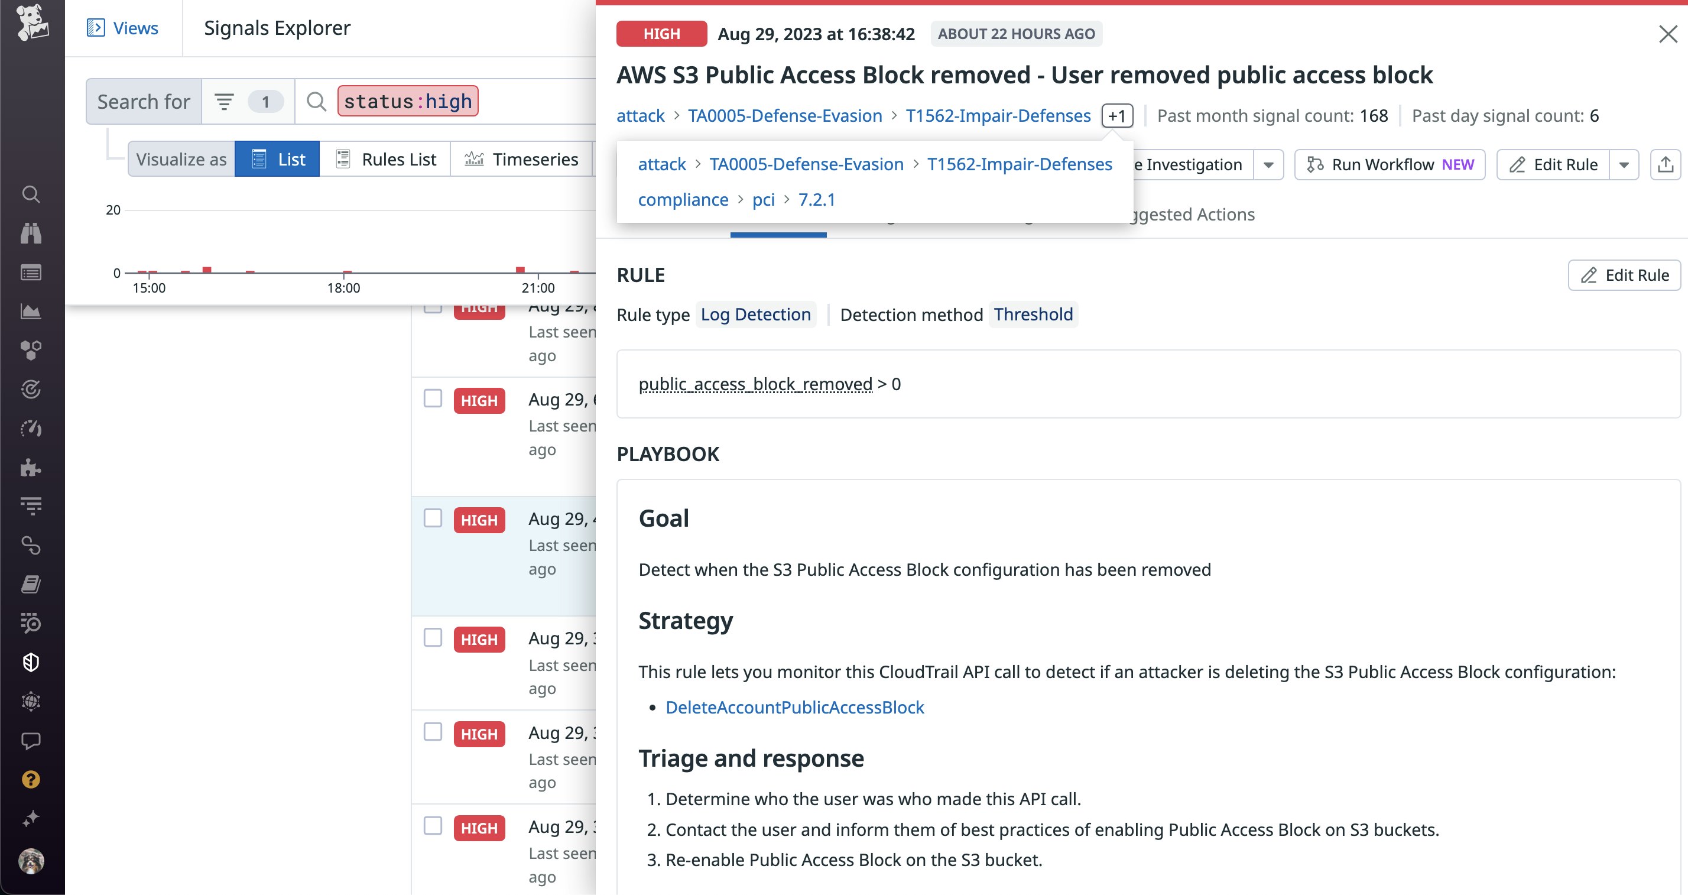1688x895 pixels.
Task: Switch to the Rules List view
Action: [385, 158]
